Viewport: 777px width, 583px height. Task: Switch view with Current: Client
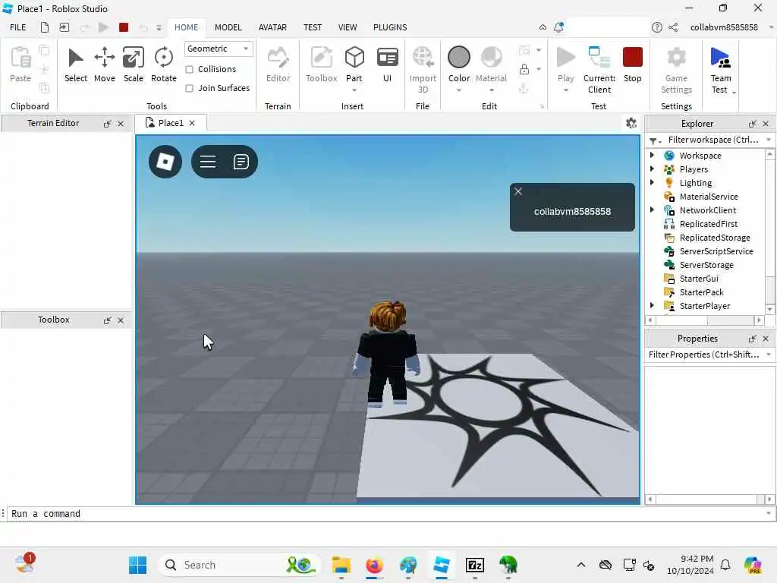click(599, 69)
